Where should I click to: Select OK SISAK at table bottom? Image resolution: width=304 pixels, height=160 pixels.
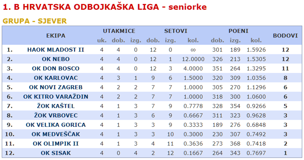click(x=56, y=153)
